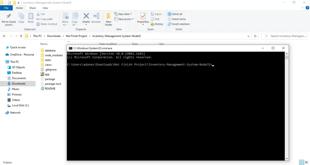Click Pin to Quick access icon
The height and width of the screenshot is (165, 310).
9,16
